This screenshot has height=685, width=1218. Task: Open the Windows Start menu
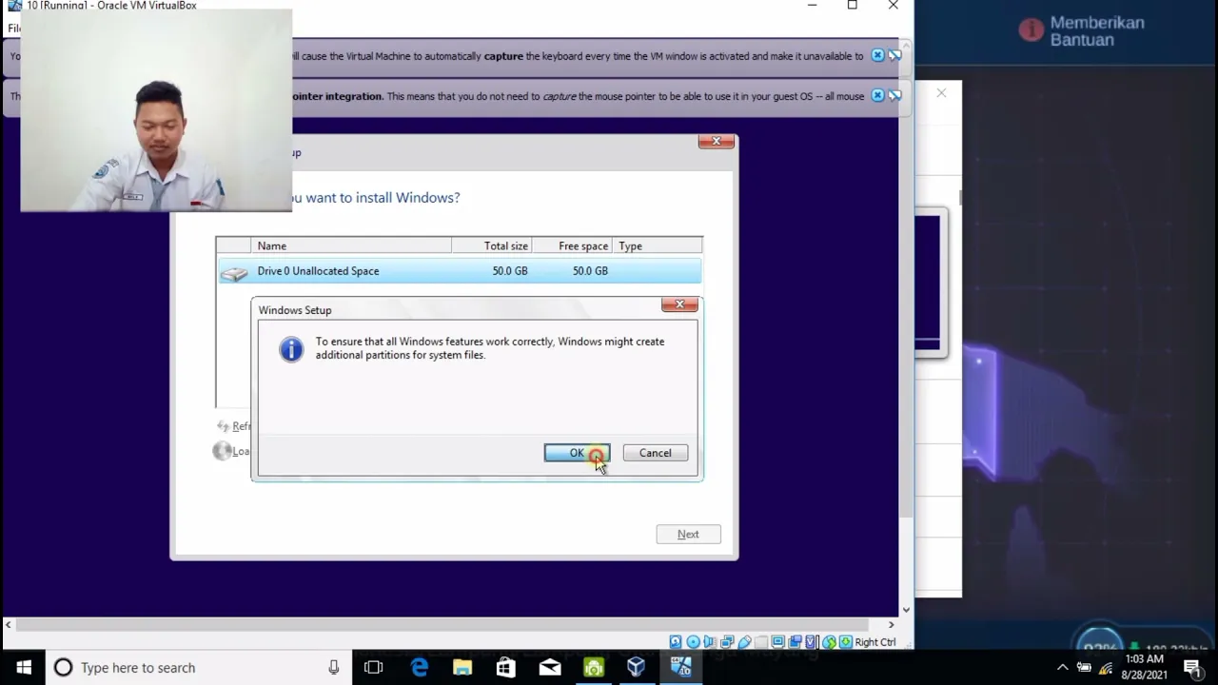coord(24,668)
